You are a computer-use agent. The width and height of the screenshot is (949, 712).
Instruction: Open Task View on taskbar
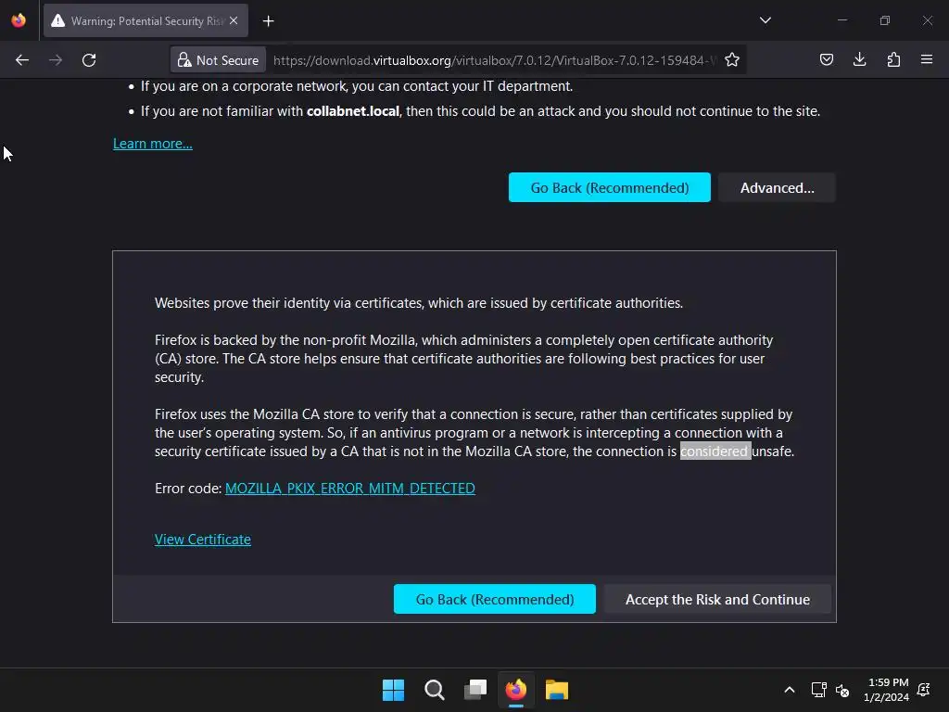click(475, 690)
